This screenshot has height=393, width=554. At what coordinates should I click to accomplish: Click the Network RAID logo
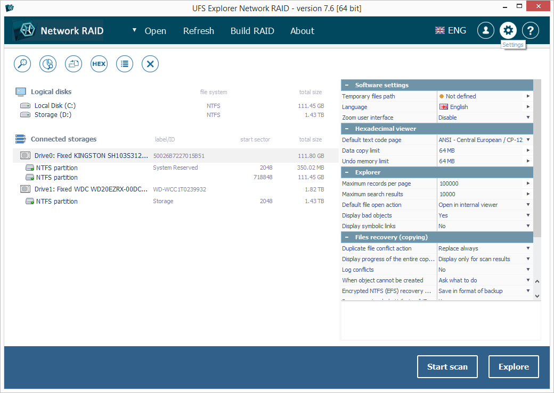58,31
